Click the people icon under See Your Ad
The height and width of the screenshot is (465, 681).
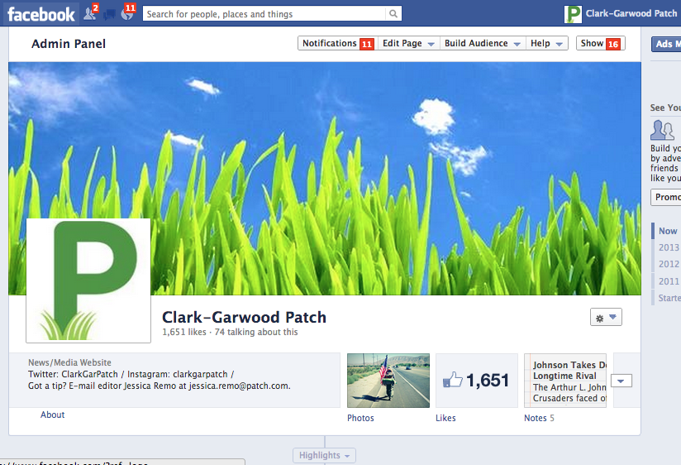[662, 130]
